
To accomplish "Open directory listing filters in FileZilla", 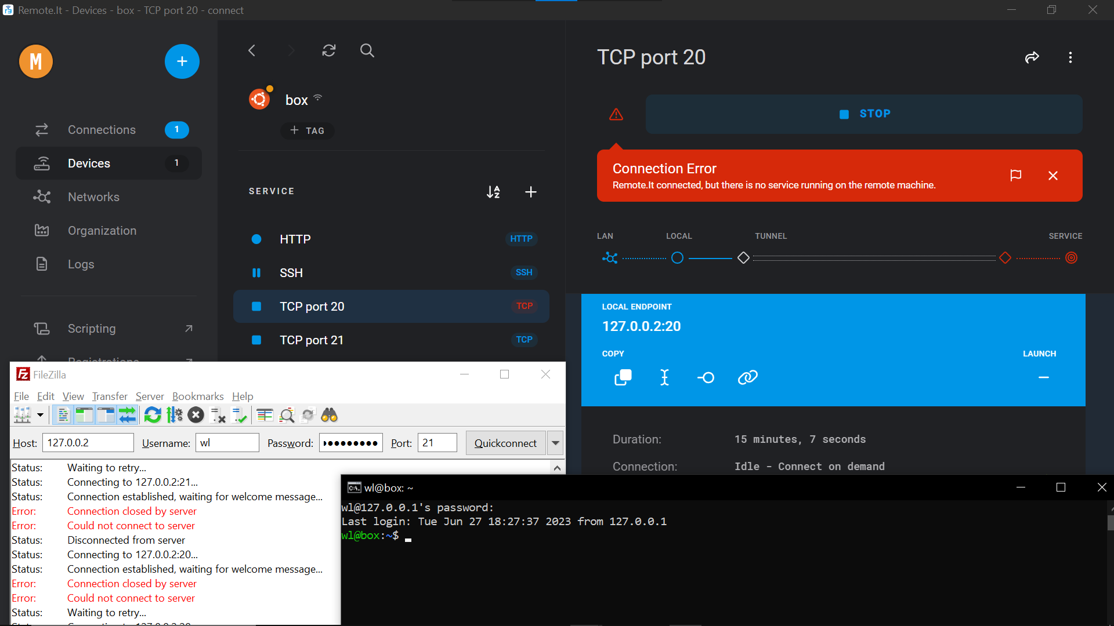I will pyautogui.click(x=265, y=415).
